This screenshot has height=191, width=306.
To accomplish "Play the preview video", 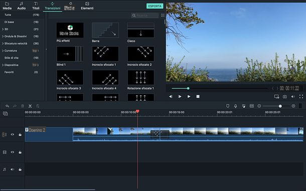I will pos(189,97).
